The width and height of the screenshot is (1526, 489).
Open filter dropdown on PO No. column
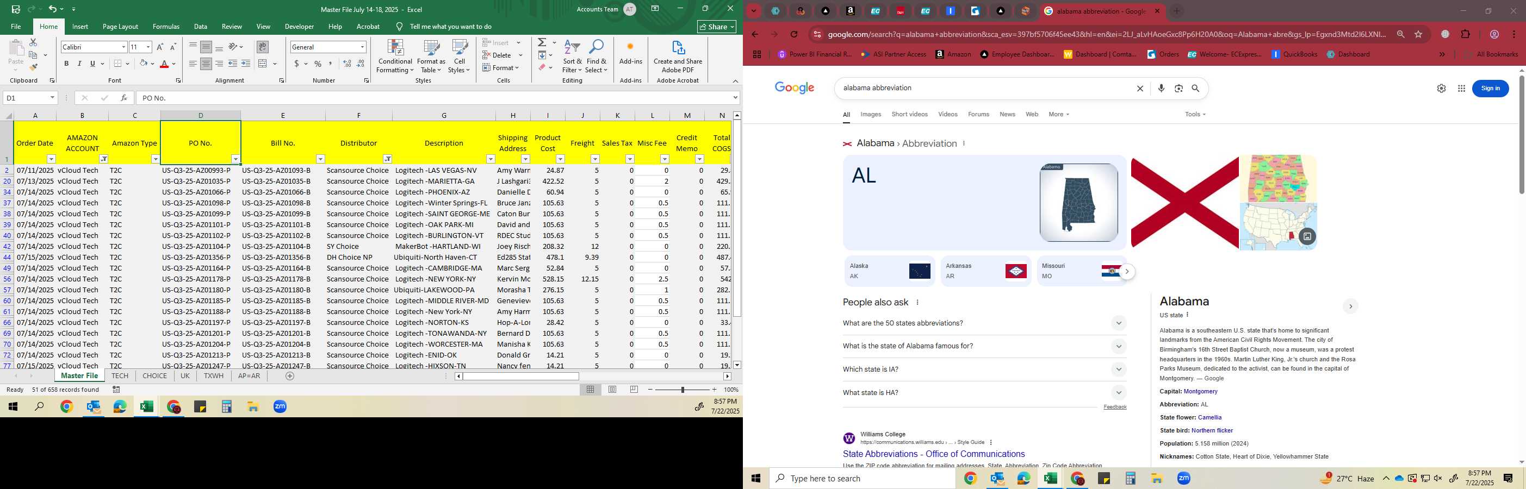point(235,159)
